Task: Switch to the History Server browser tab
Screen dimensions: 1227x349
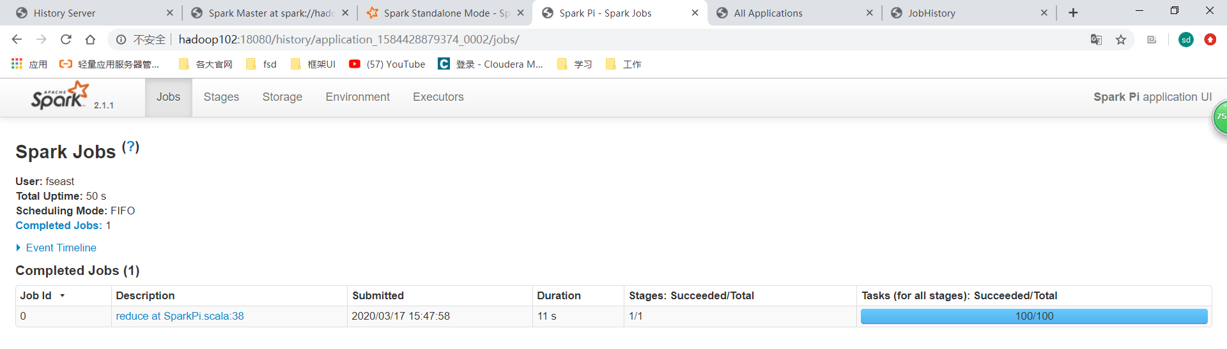Action: [x=89, y=13]
